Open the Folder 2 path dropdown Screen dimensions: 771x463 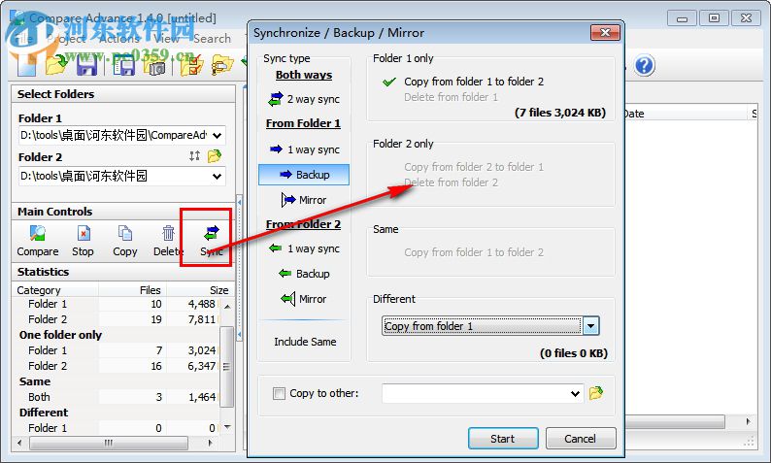point(217,176)
